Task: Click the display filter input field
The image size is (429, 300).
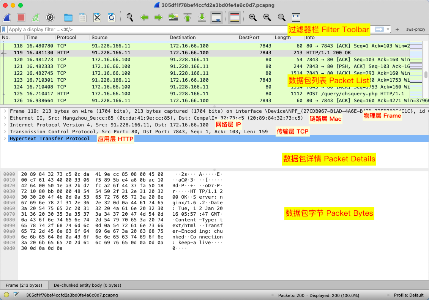Action: (x=144, y=29)
